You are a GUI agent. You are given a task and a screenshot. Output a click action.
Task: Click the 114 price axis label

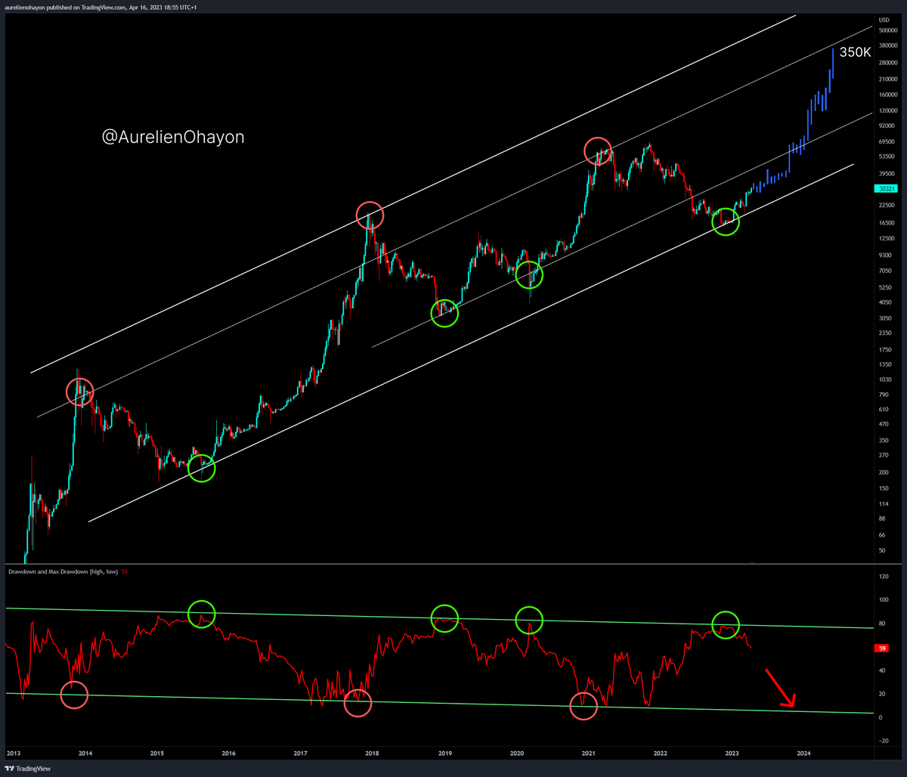[x=884, y=503]
